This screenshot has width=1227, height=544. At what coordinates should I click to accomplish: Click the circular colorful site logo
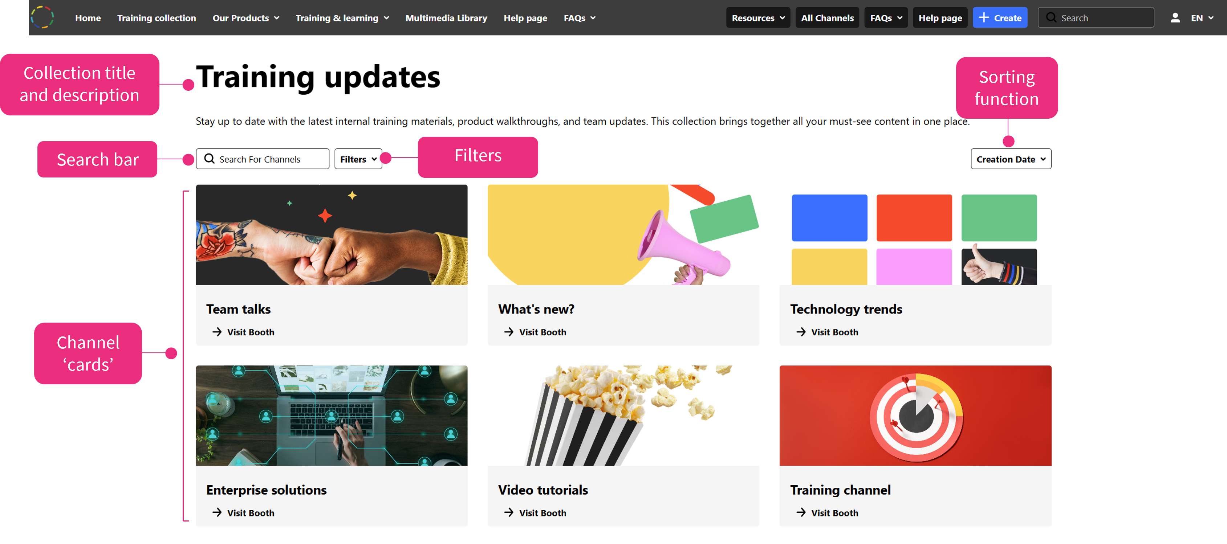pos(42,18)
